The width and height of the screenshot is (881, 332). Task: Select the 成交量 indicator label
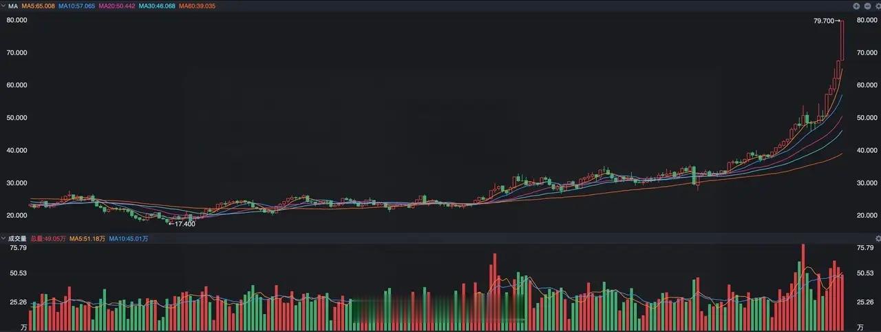[17, 238]
